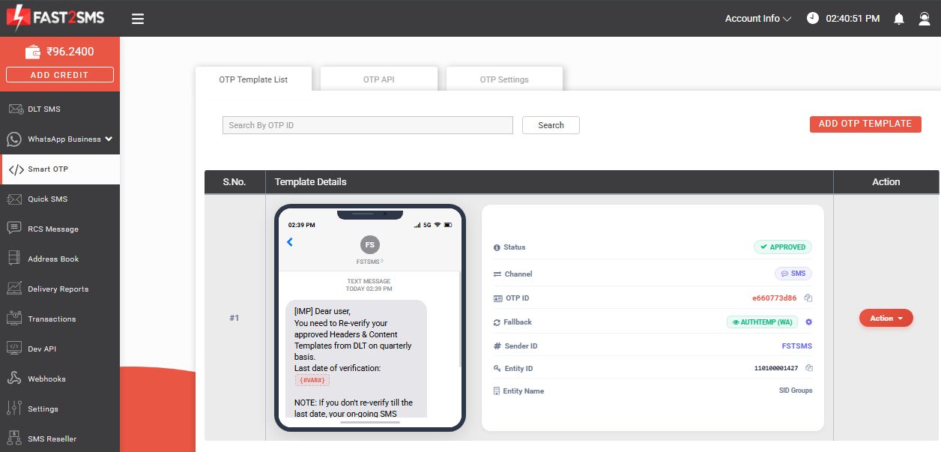Open the support agent icon

[x=925, y=19]
